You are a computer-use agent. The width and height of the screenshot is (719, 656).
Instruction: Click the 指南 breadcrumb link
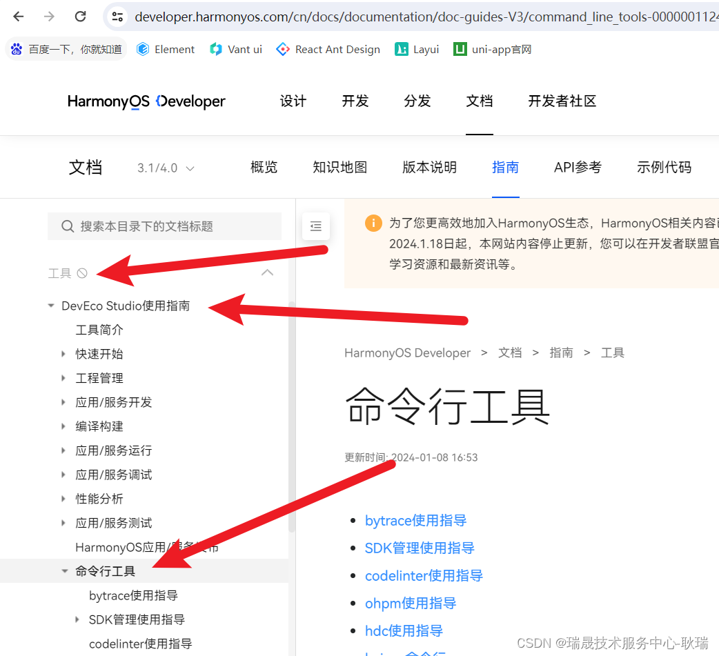pyautogui.click(x=561, y=352)
